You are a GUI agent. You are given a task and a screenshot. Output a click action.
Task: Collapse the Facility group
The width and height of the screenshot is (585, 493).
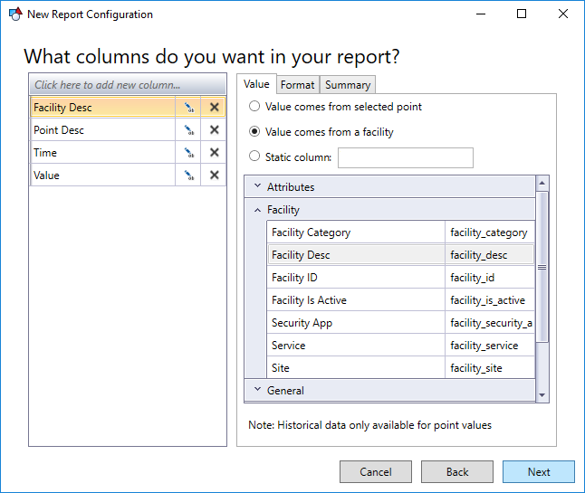coord(257,211)
